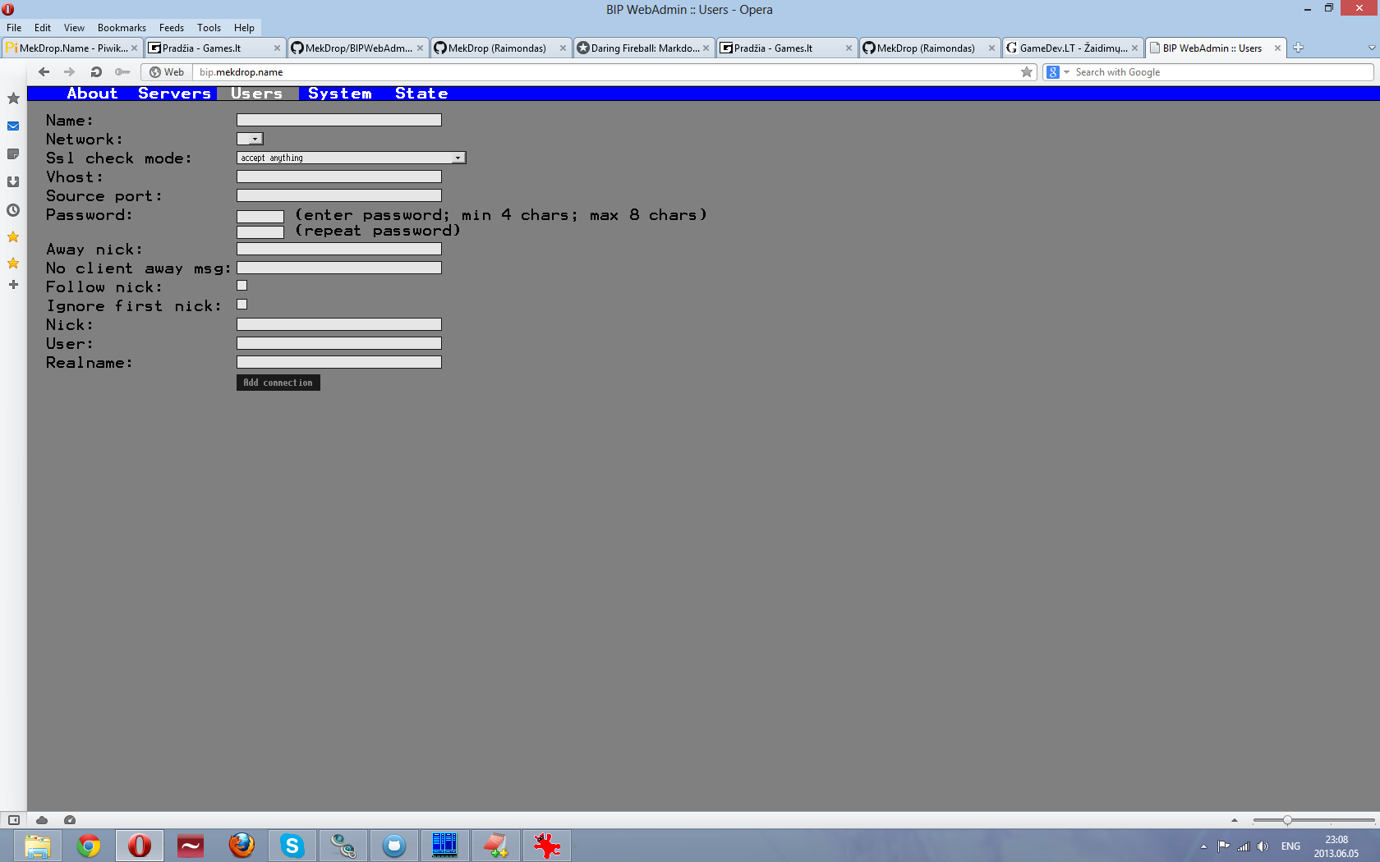Bookmark this page with the address bar star

1027,72
